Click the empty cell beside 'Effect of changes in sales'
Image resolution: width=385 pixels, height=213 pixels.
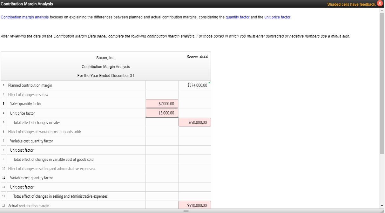(x=162, y=94)
